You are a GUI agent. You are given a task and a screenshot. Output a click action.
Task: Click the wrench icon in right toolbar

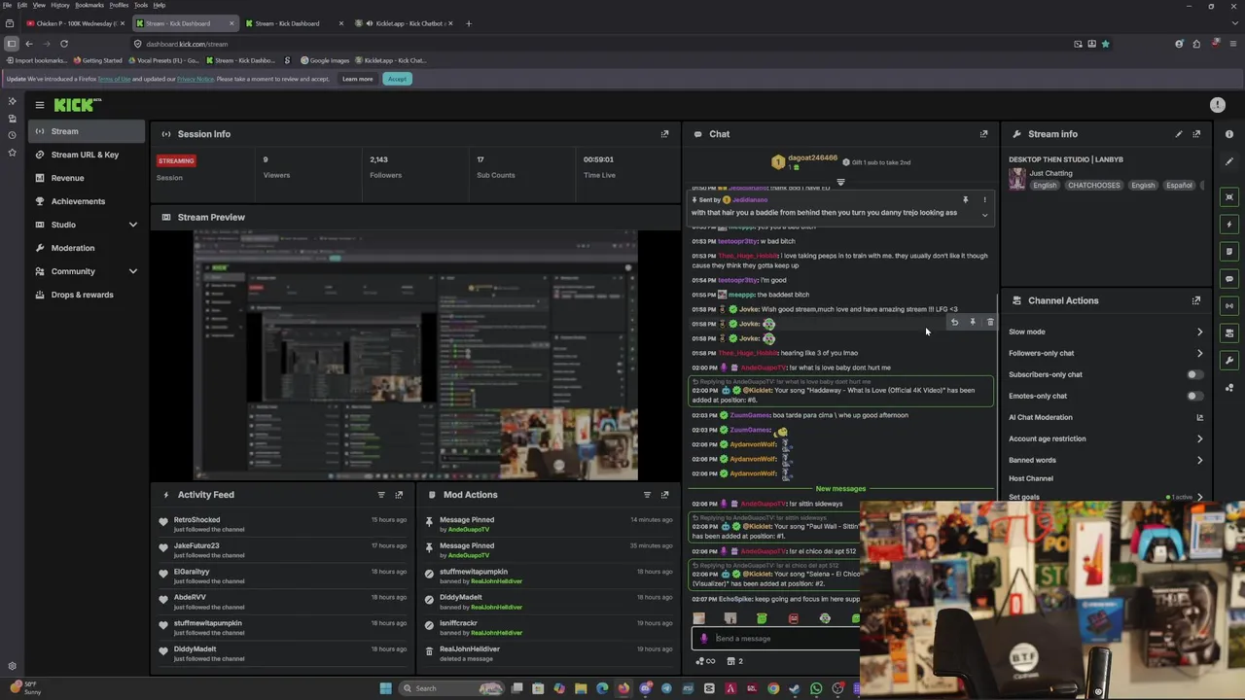click(x=1229, y=361)
